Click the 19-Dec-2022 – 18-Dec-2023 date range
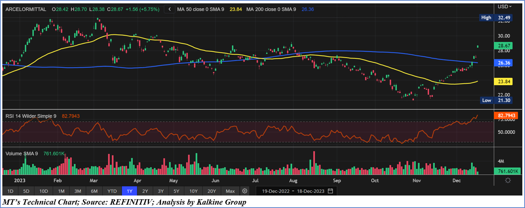 293,191
